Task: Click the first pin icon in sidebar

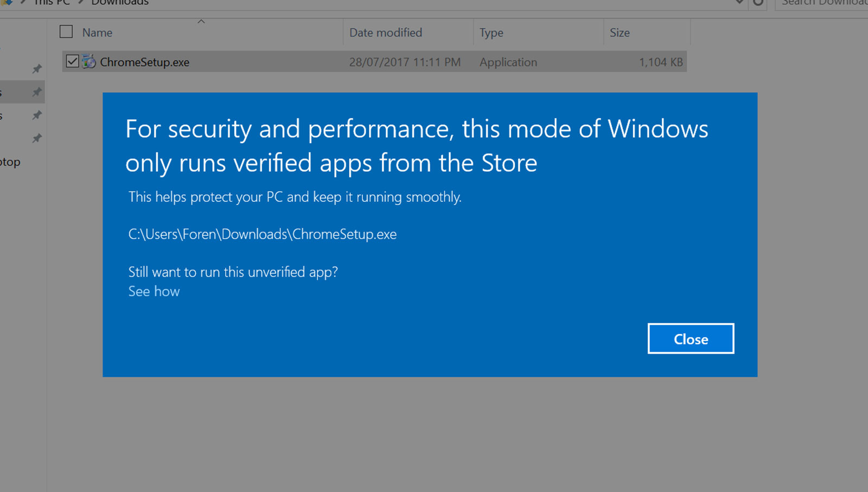Action: pos(37,69)
